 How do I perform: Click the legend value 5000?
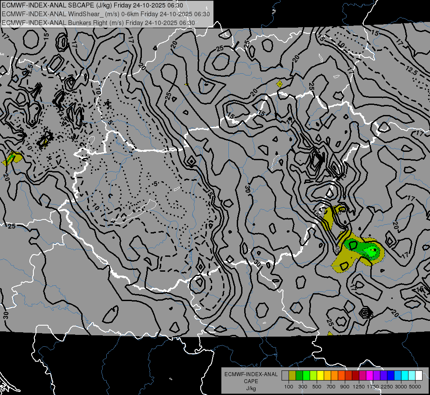click(415, 387)
